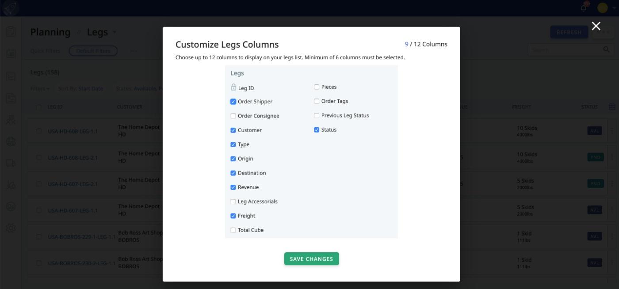Check the Order Tags column
The height and width of the screenshot is (289, 619).
click(x=317, y=101)
